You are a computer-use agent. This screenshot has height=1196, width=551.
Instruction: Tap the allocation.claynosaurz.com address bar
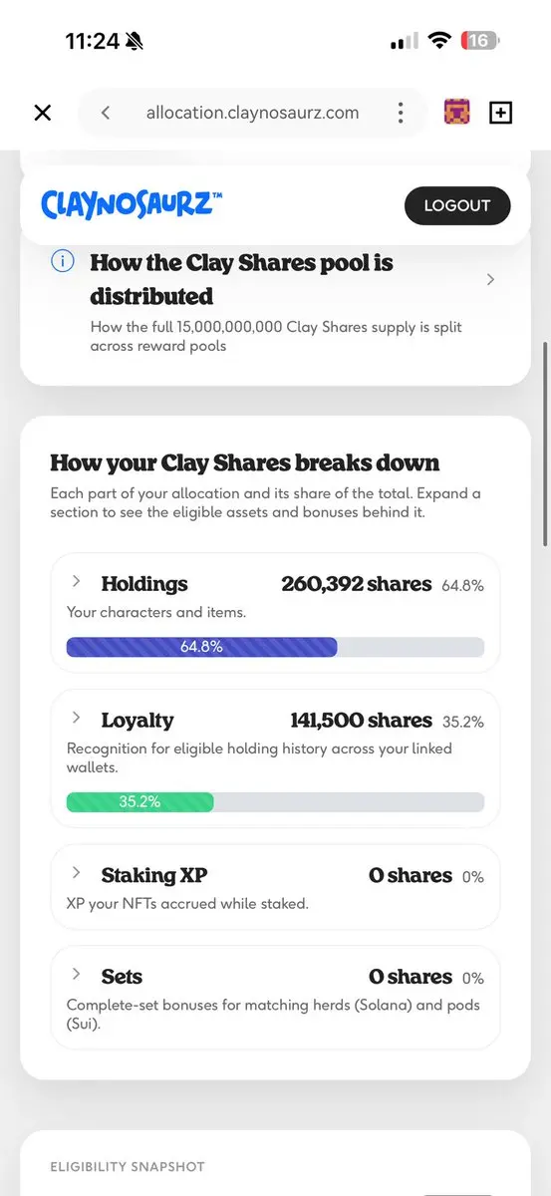[252, 113]
